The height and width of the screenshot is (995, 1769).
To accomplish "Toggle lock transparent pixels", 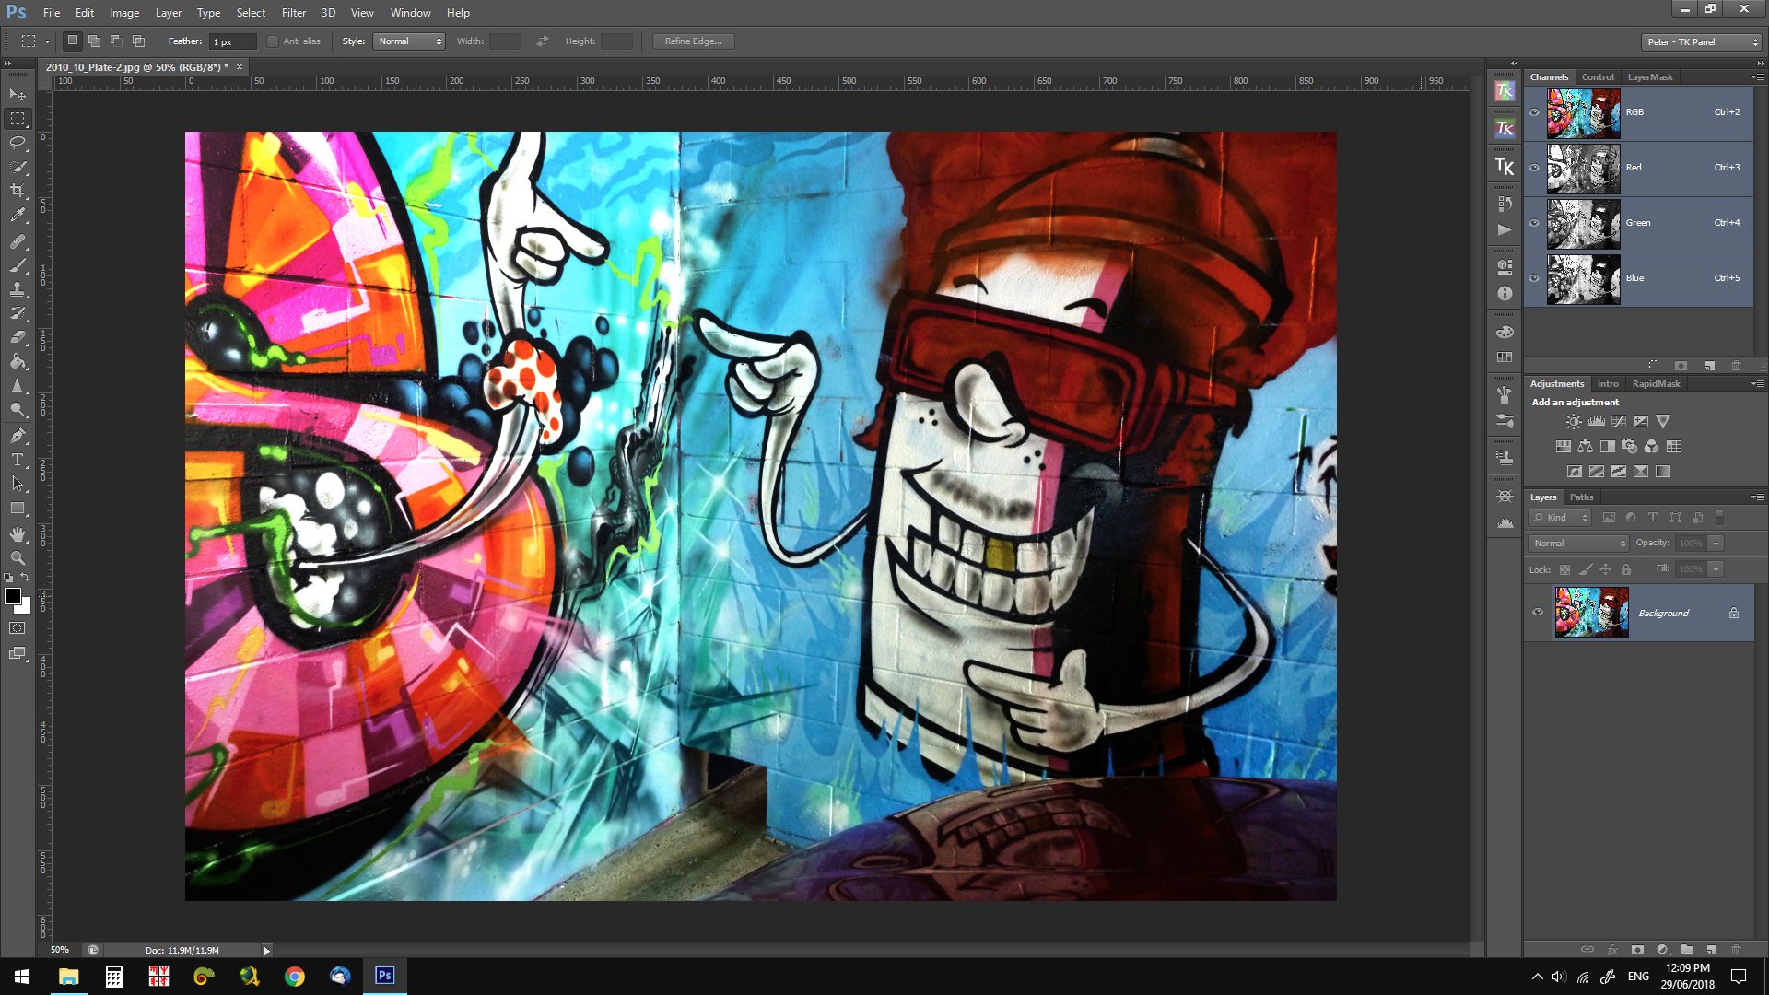I will pos(1564,569).
